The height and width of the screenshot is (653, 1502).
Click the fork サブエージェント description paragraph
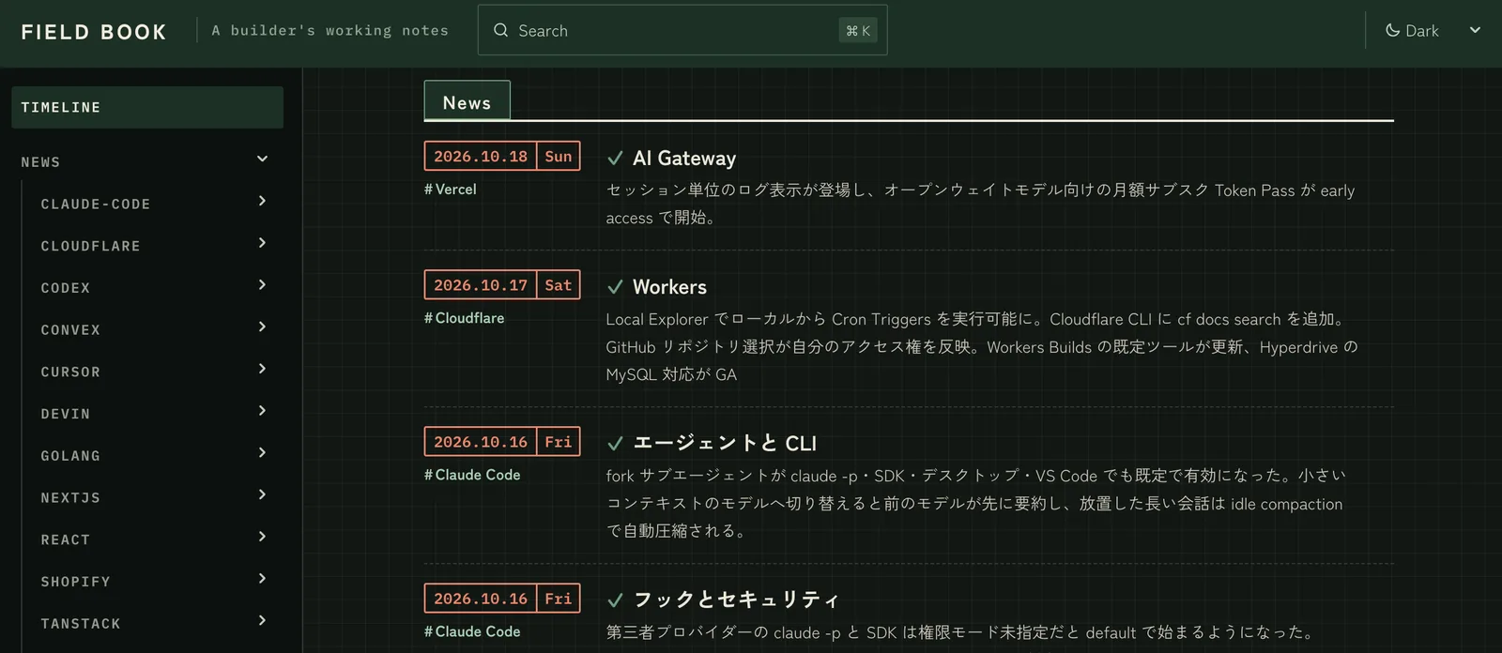click(x=976, y=504)
